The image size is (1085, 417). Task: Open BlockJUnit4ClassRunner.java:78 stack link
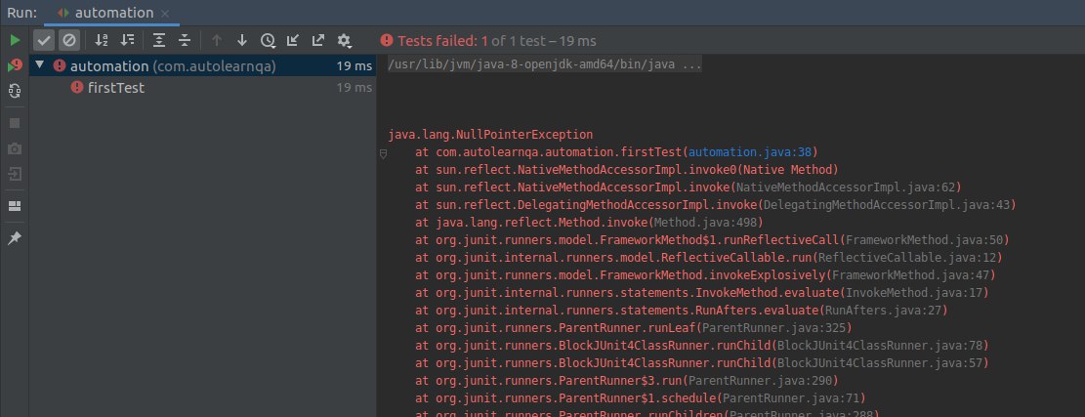click(880, 347)
